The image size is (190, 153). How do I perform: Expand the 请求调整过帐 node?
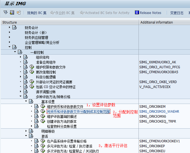[20, 92]
